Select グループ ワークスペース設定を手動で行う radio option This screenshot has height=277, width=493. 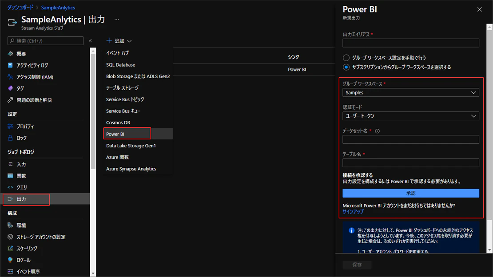point(346,58)
